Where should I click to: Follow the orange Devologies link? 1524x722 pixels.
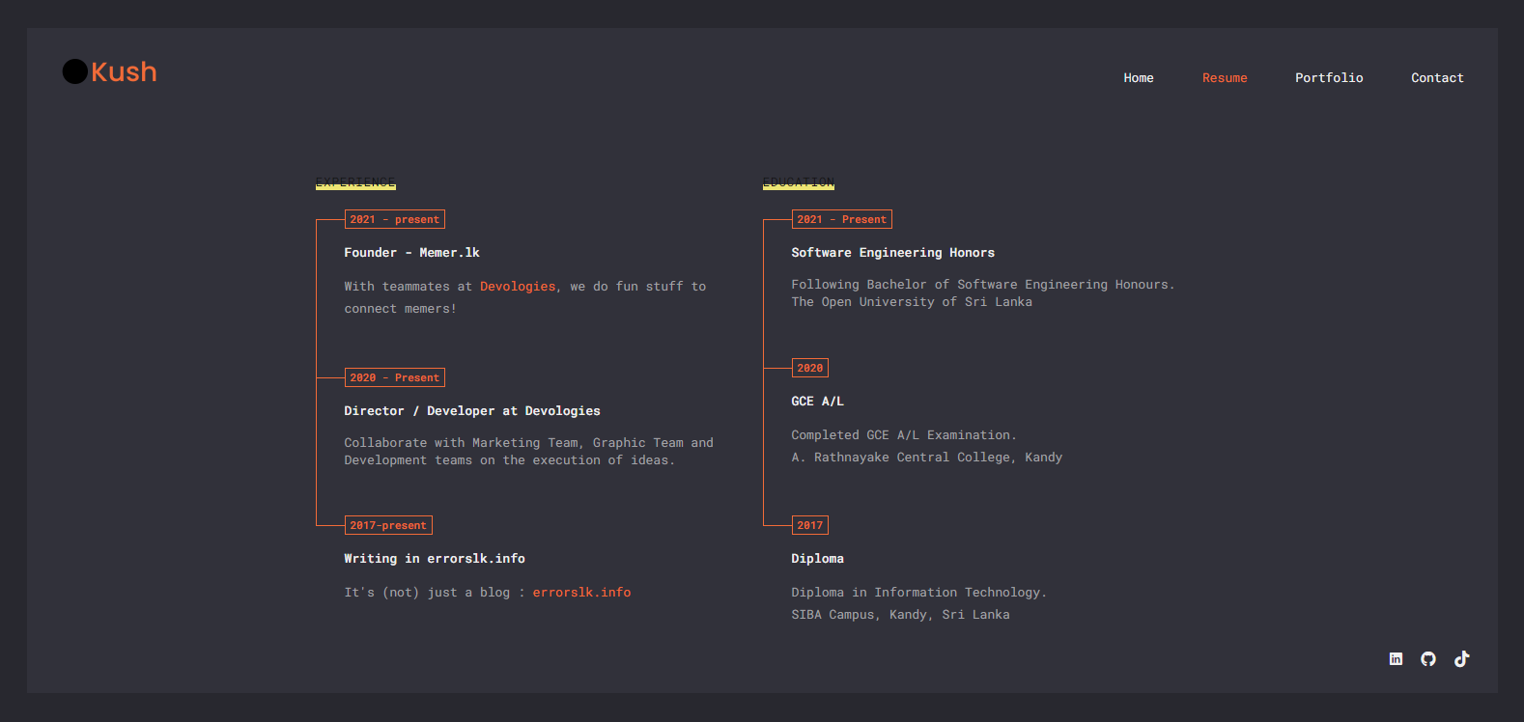pyautogui.click(x=518, y=287)
